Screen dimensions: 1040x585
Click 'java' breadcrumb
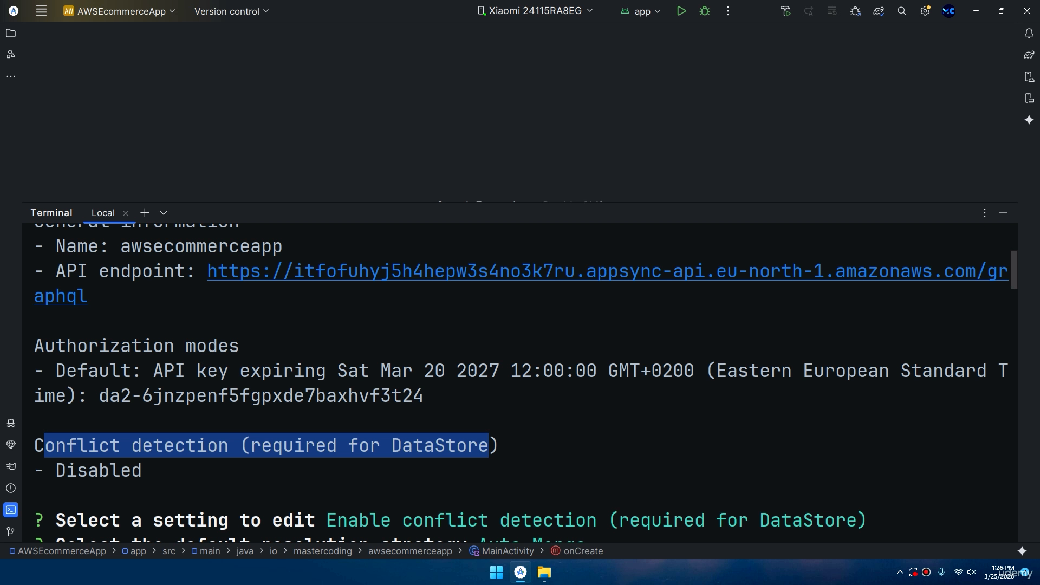point(245,551)
